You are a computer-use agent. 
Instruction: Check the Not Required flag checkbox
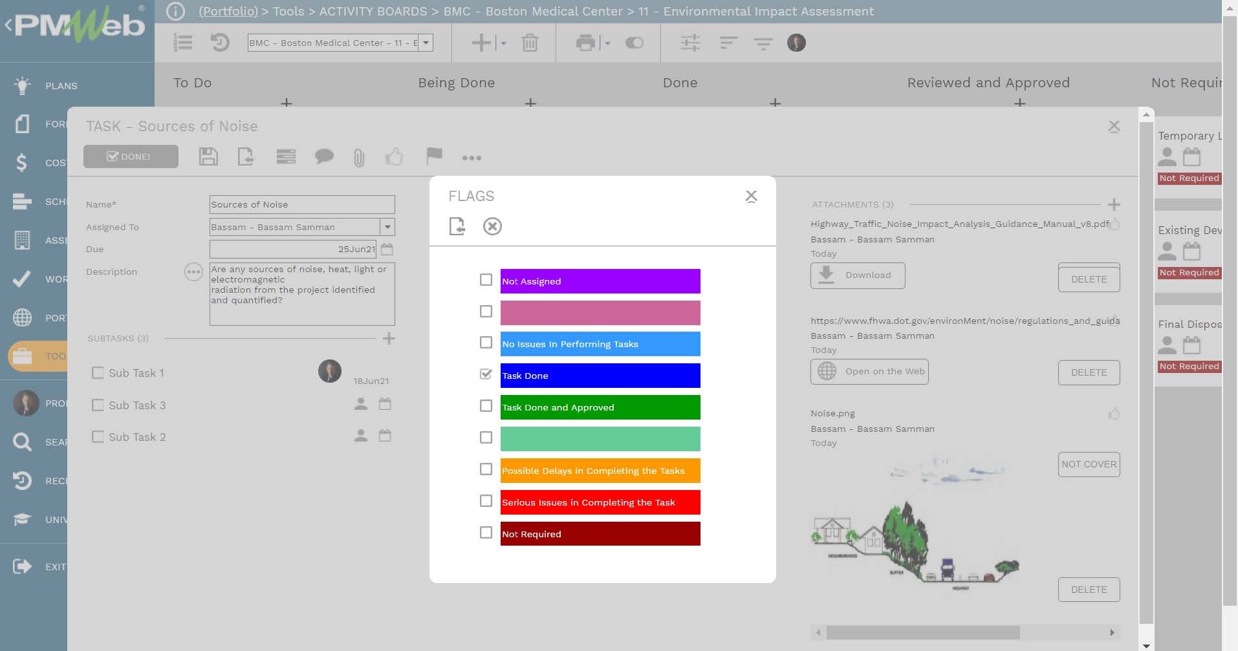[486, 533]
